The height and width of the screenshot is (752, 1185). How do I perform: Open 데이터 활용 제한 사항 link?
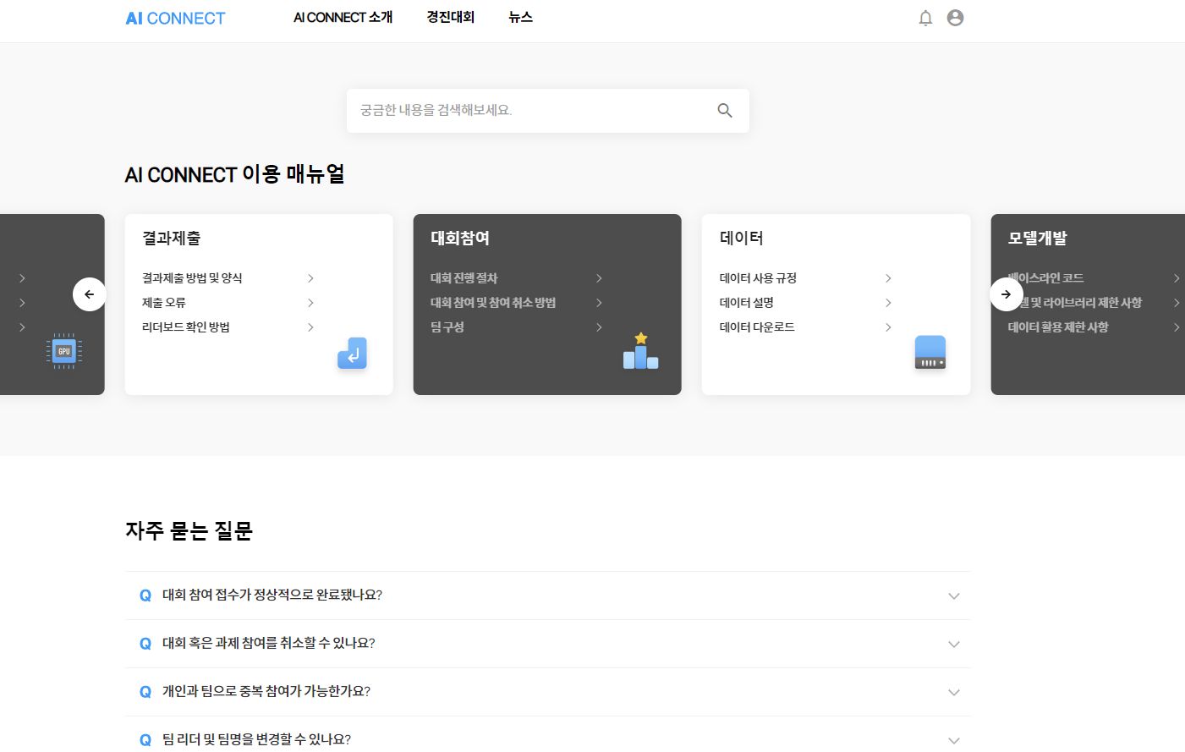click(x=1058, y=327)
